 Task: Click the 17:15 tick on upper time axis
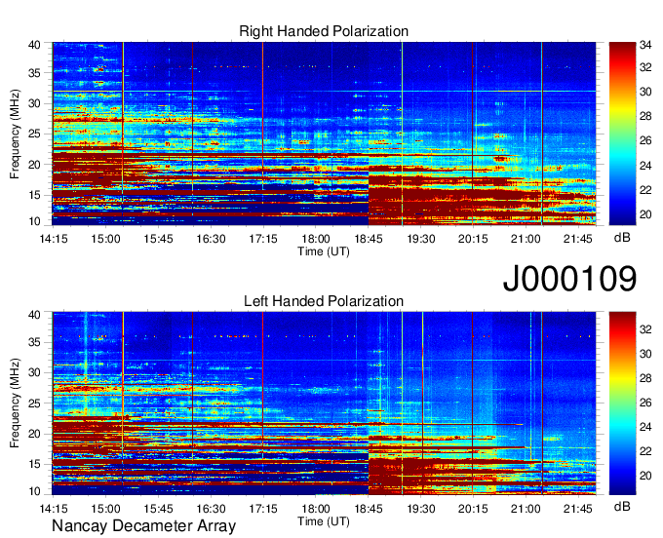click(x=263, y=239)
